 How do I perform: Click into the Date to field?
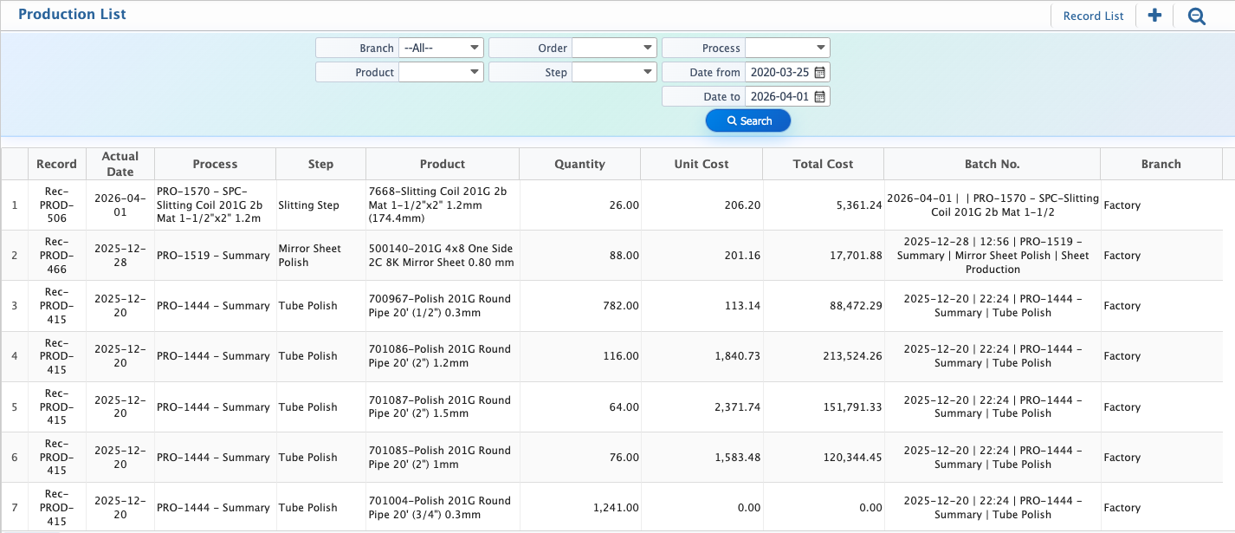(779, 97)
